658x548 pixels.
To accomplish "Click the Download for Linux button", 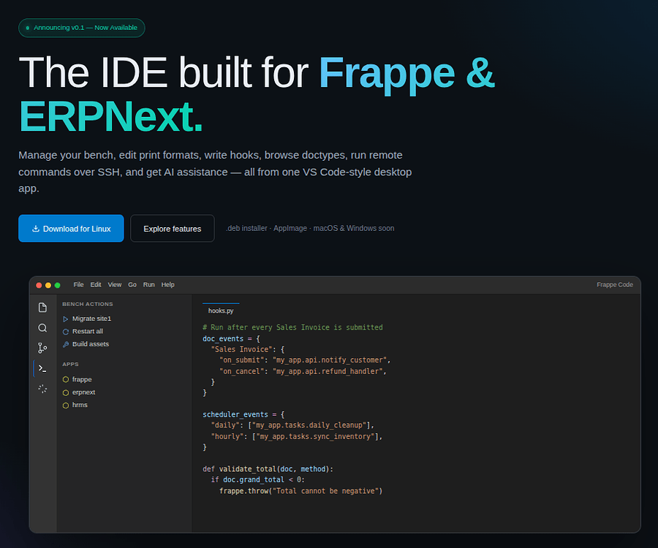I will pyautogui.click(x=71, y=228).
